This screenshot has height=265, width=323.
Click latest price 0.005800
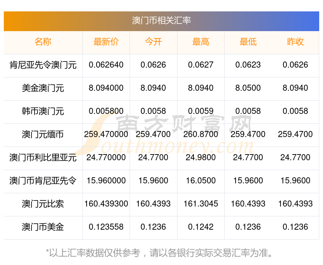pos(106,111)
